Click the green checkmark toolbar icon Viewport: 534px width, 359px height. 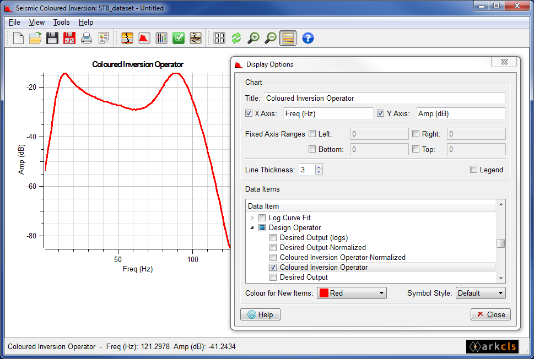pos(179,38)
